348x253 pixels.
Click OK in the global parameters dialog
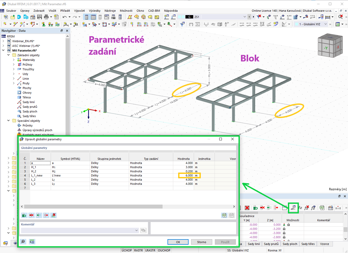coord(178,242)
